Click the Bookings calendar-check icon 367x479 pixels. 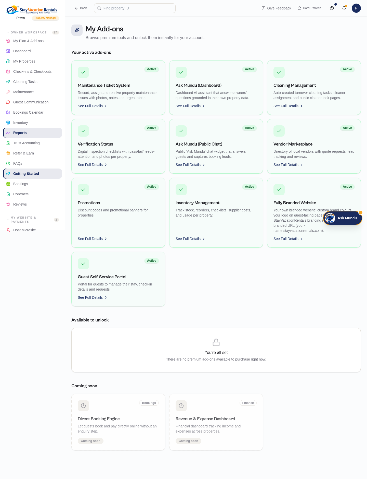(8, 184)
